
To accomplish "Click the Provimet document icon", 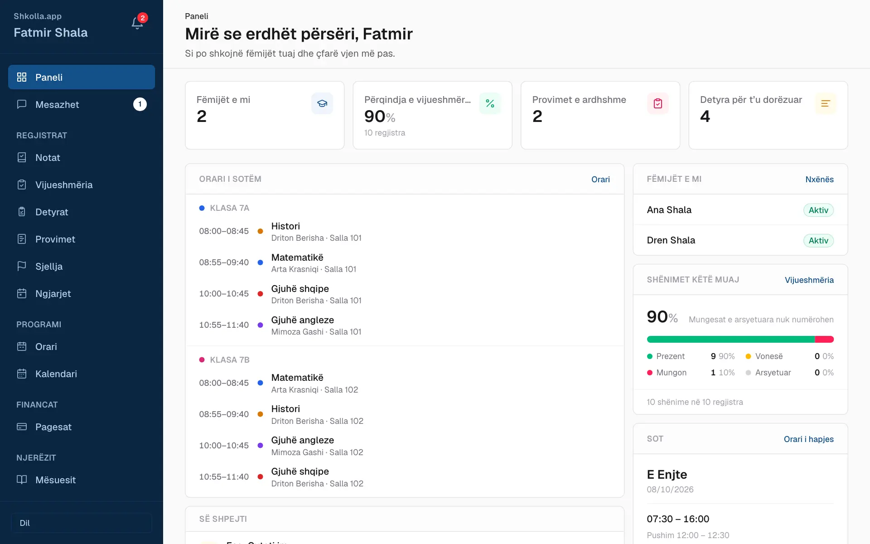I will click(22, 239).
